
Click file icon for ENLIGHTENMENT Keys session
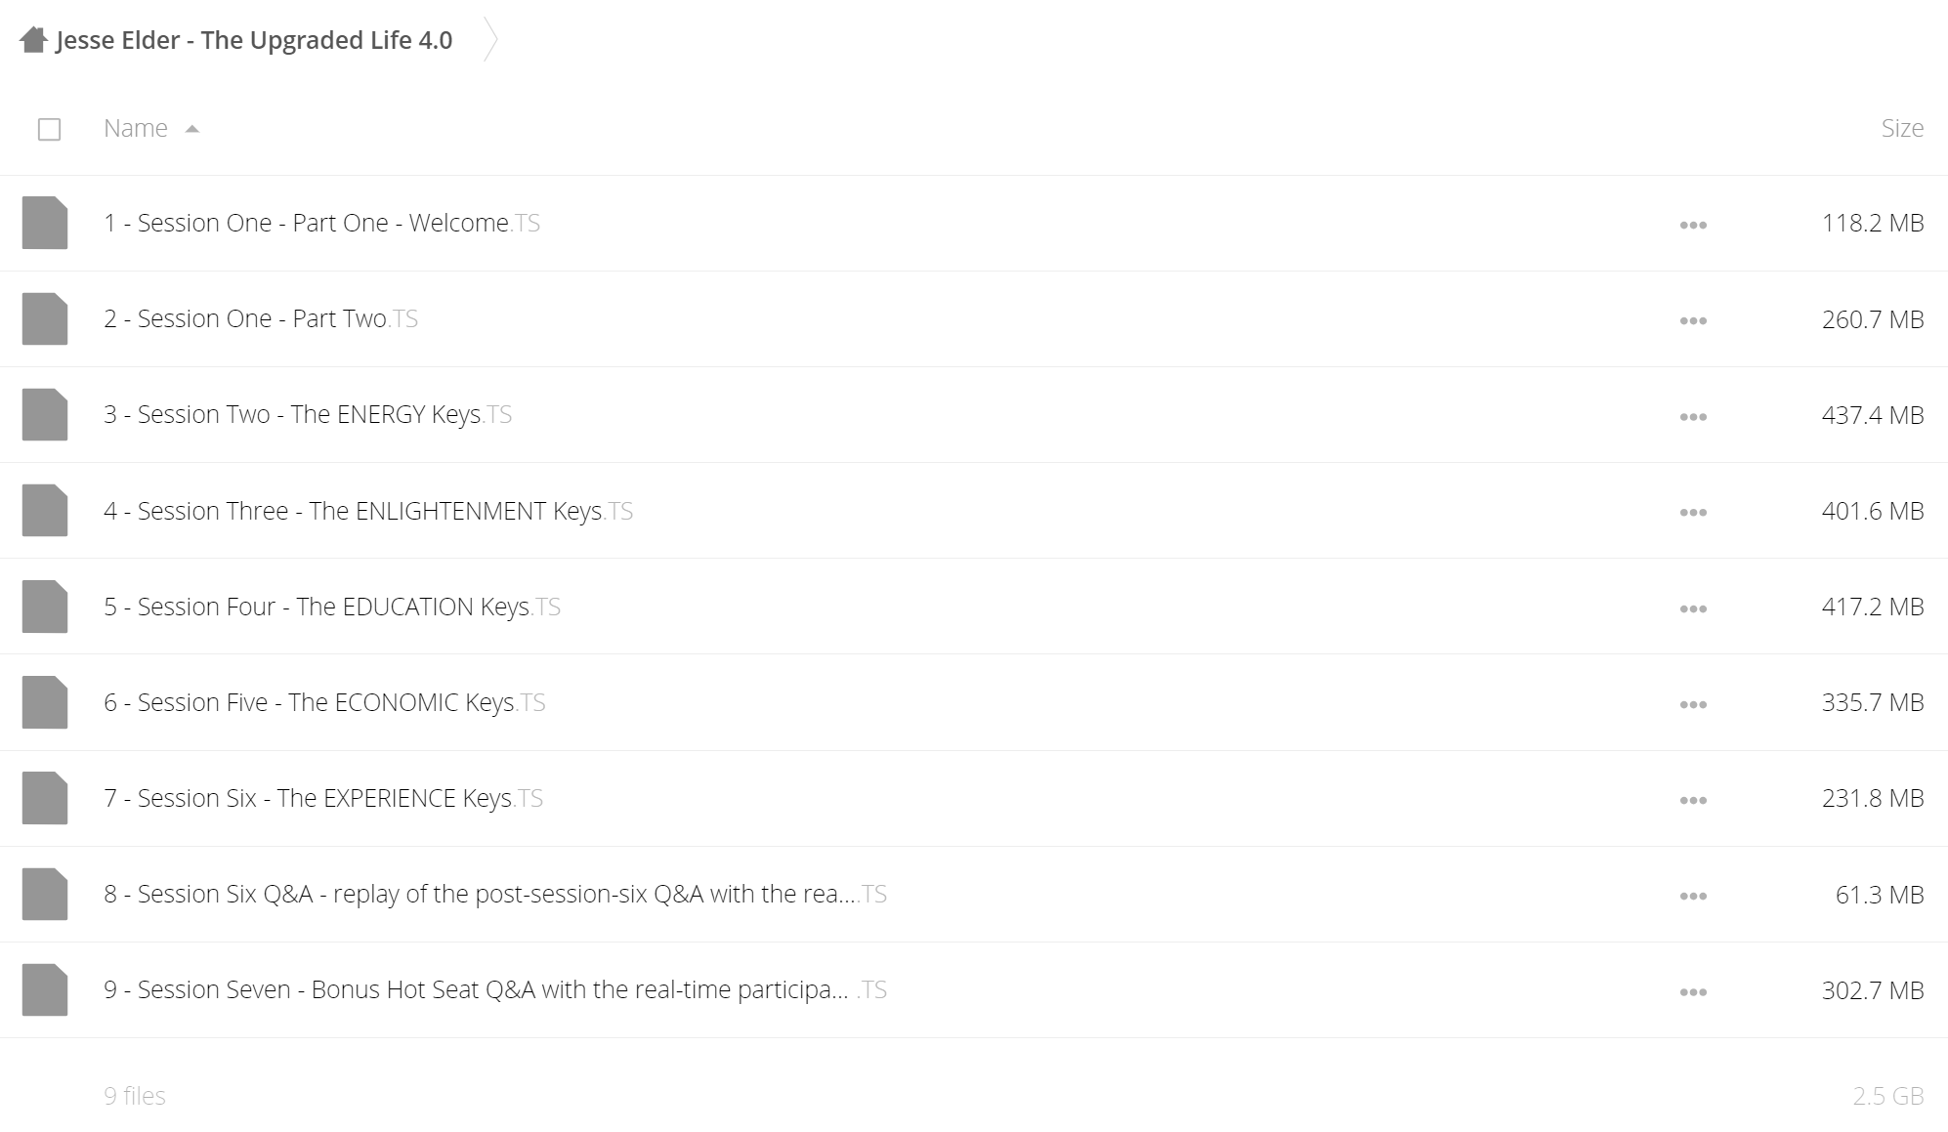[45, 511]
